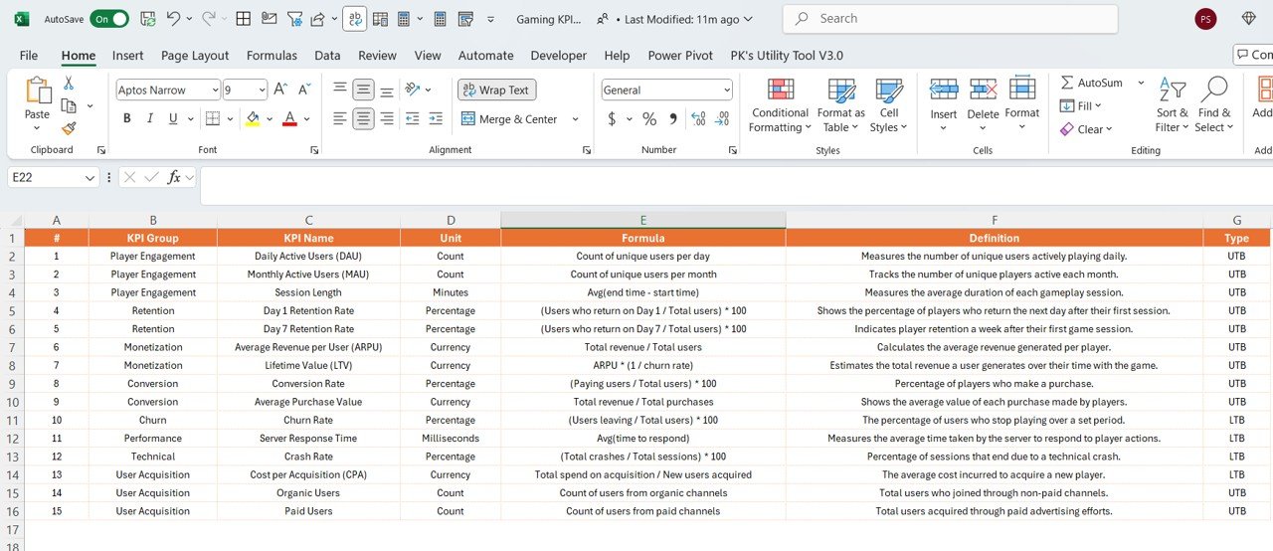Click the Accounting dollar format icon
This screenshot has width=1273, height=551.
tap(612, 118)
